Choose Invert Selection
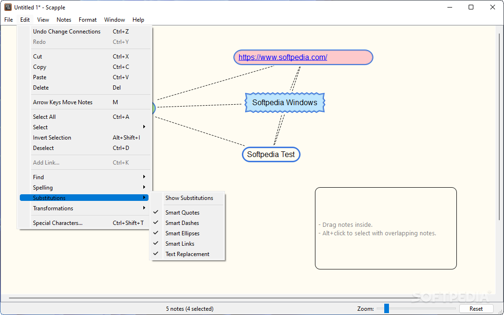Screen dimensions: 504x315 click(84, 138)
